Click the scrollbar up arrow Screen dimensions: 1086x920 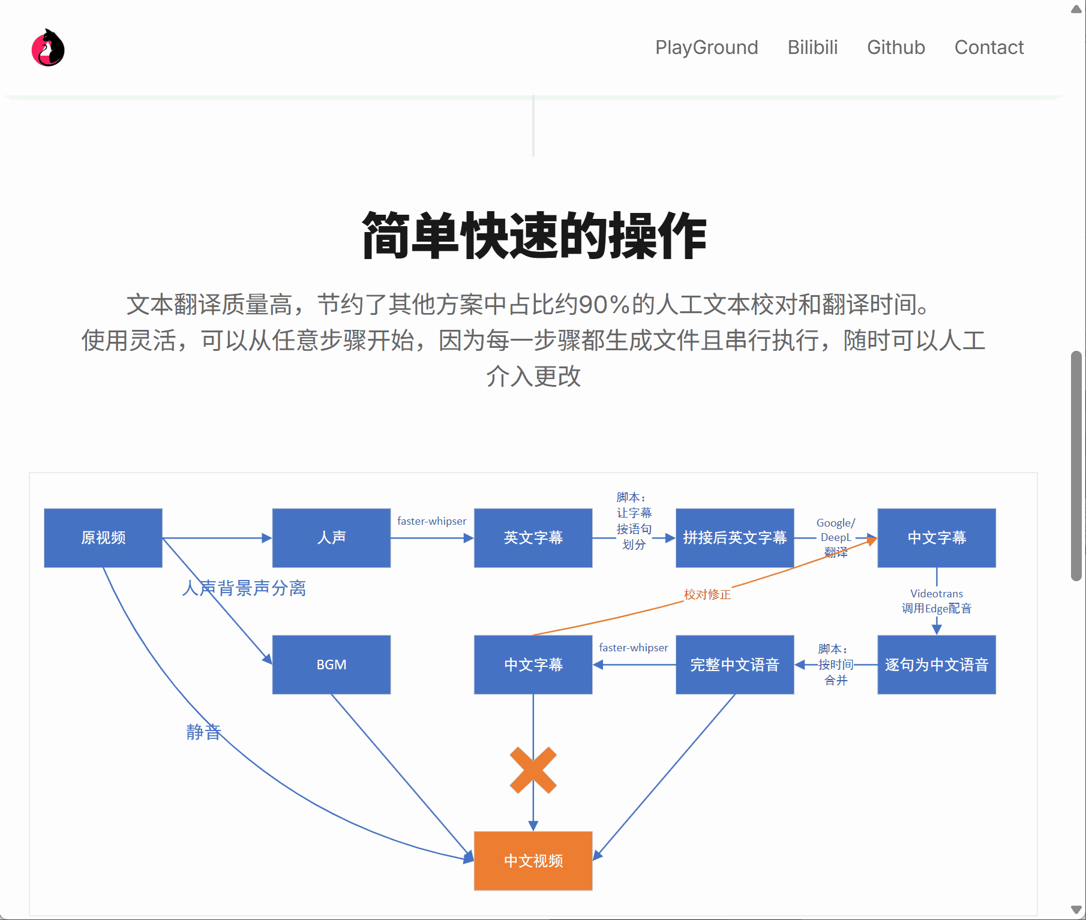pos(1076,8)
